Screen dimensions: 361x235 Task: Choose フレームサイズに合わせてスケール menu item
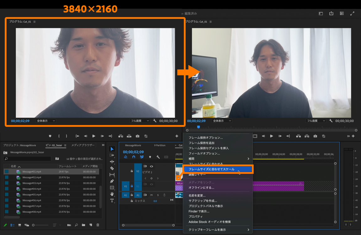click(x=218, y=169)
